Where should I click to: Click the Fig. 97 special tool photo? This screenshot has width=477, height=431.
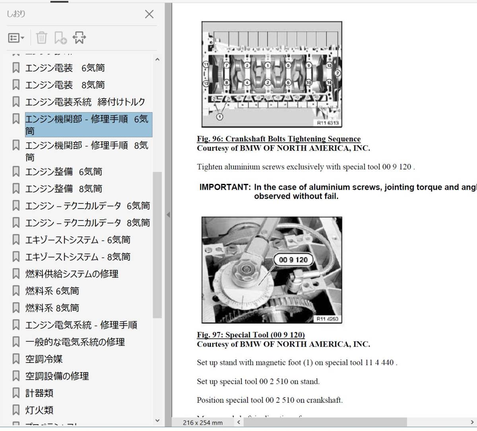(272, 270)
